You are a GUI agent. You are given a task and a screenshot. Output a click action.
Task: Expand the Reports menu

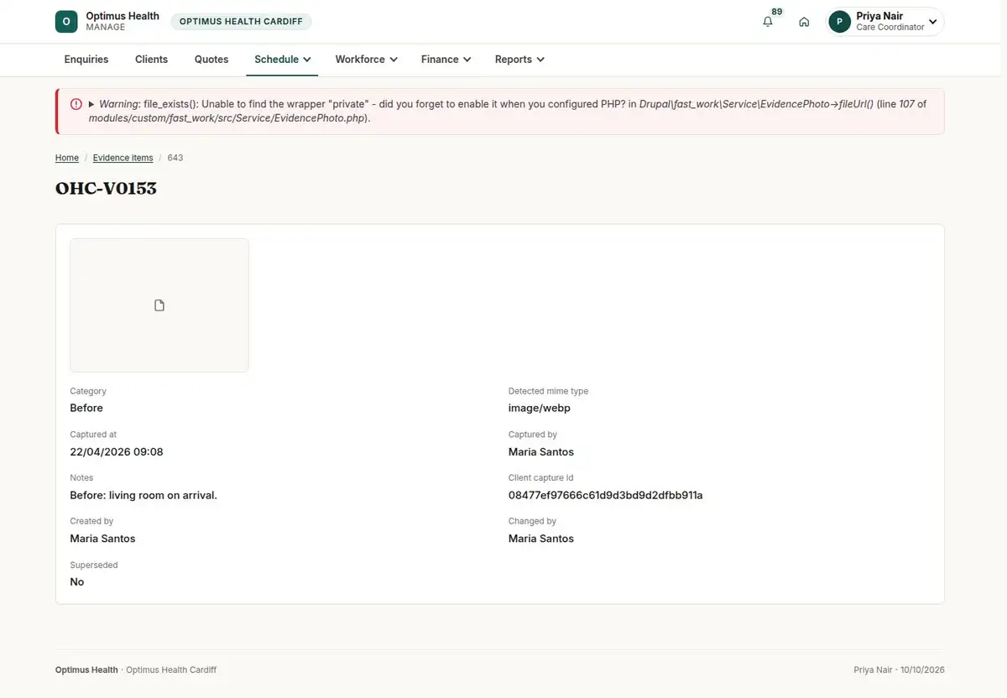pyautogui.click(x=519, y=60)
